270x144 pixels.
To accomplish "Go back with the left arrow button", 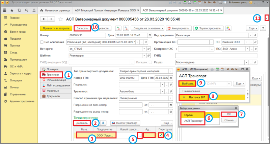I will tap(44, 19).
